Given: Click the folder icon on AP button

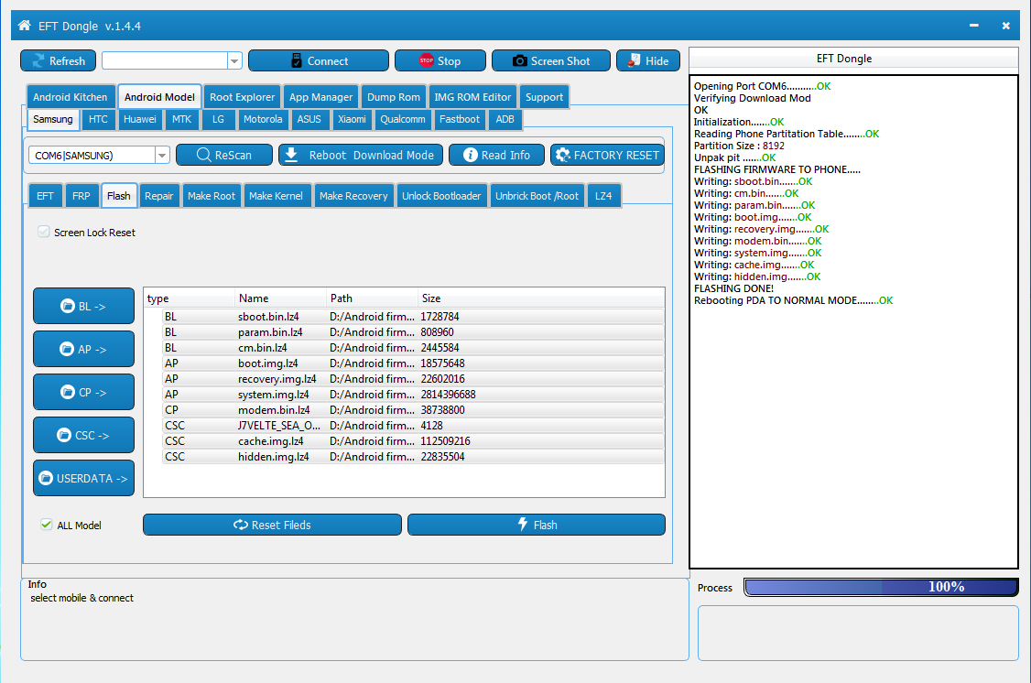Looking at the screenshot, I should (67, 349).
